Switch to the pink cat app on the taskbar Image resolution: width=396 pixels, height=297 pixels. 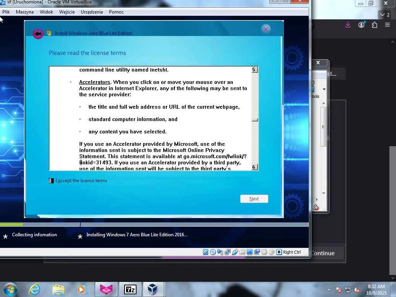tap(106, 289)
